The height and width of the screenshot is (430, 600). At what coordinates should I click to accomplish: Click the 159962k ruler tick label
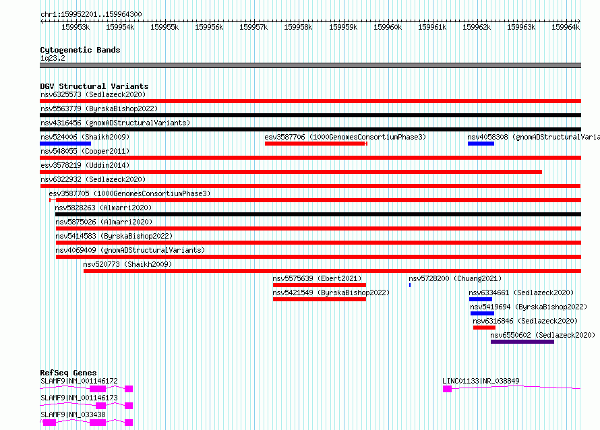(x=477, y=27)
